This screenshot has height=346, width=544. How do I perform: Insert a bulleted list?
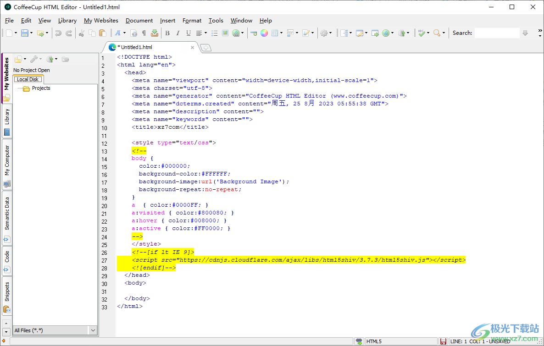click(x=215, y=33)
